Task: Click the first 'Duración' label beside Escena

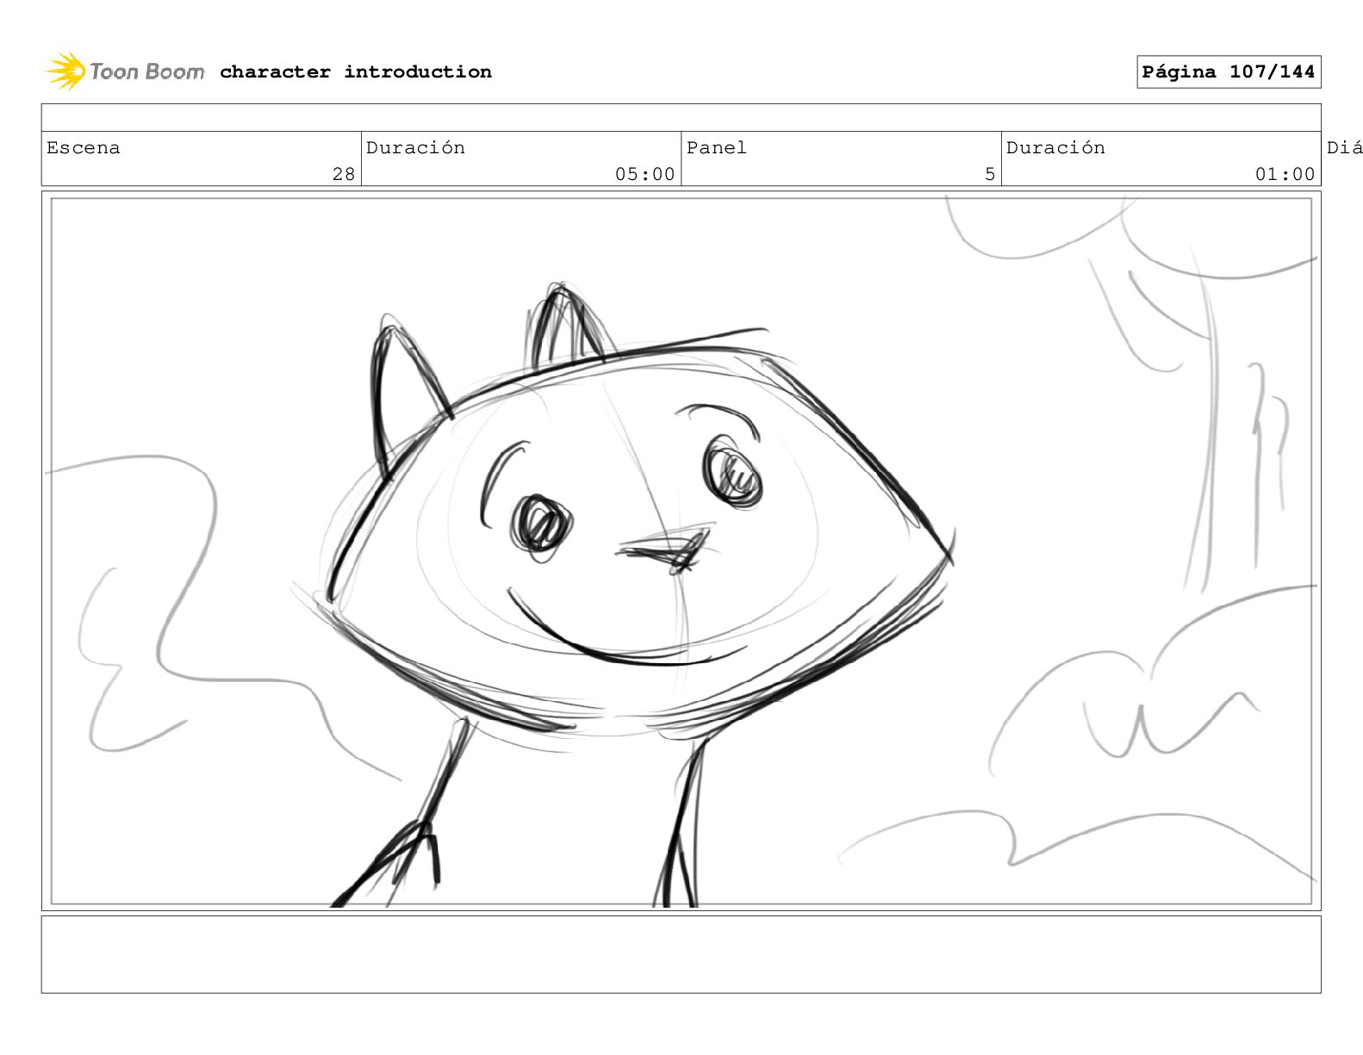Action: pos(415,147)
